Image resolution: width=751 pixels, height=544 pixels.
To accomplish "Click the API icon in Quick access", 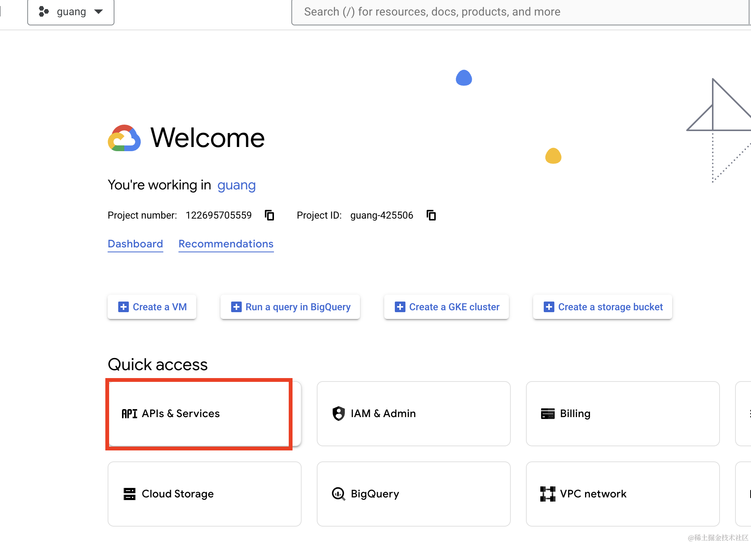I will pyautogui.click(x=129, y=414).
